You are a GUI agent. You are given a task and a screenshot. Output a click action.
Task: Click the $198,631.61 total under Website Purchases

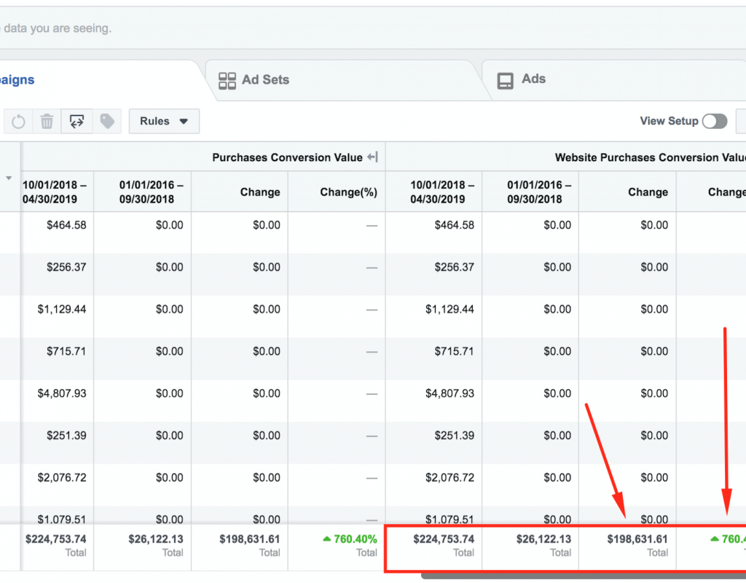(638, 539)
